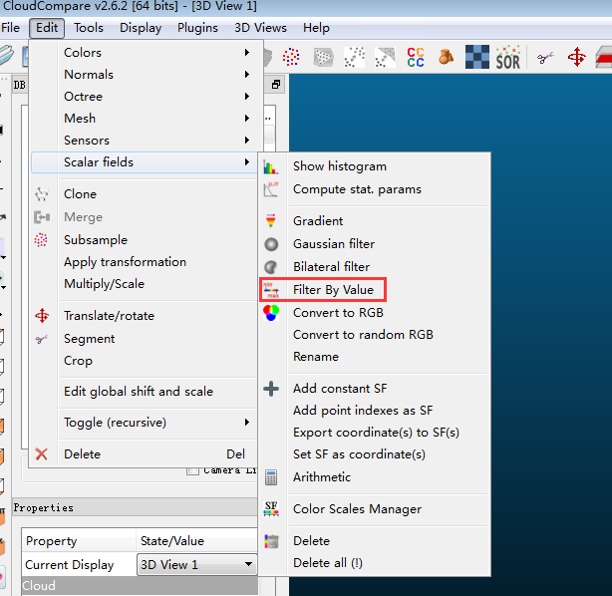Screen dimensions: 612x596
Task: Open the Display menu
Action: coord(141,28)
